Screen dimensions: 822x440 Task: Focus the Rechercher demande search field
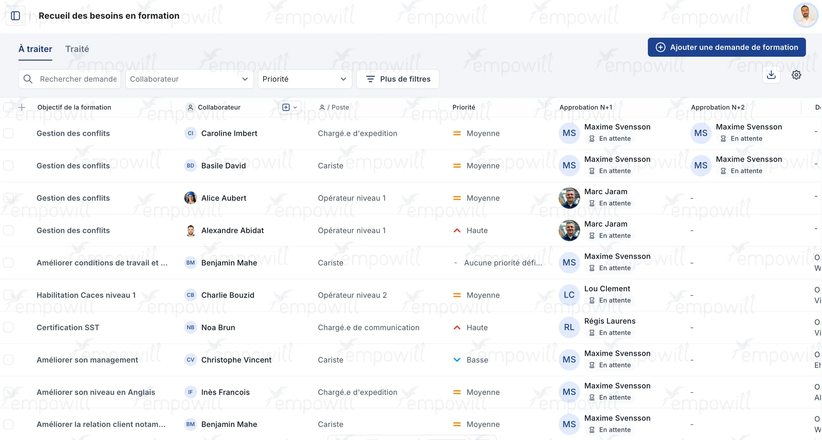tap(78, 79)
